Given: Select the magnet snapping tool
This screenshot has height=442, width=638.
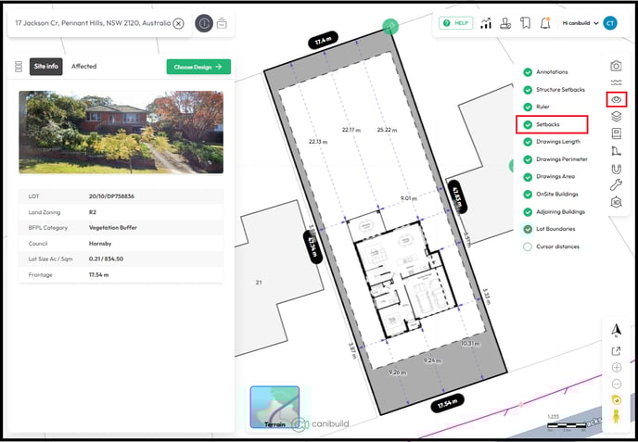Looking at the screenshot, I should coord(617,168).
